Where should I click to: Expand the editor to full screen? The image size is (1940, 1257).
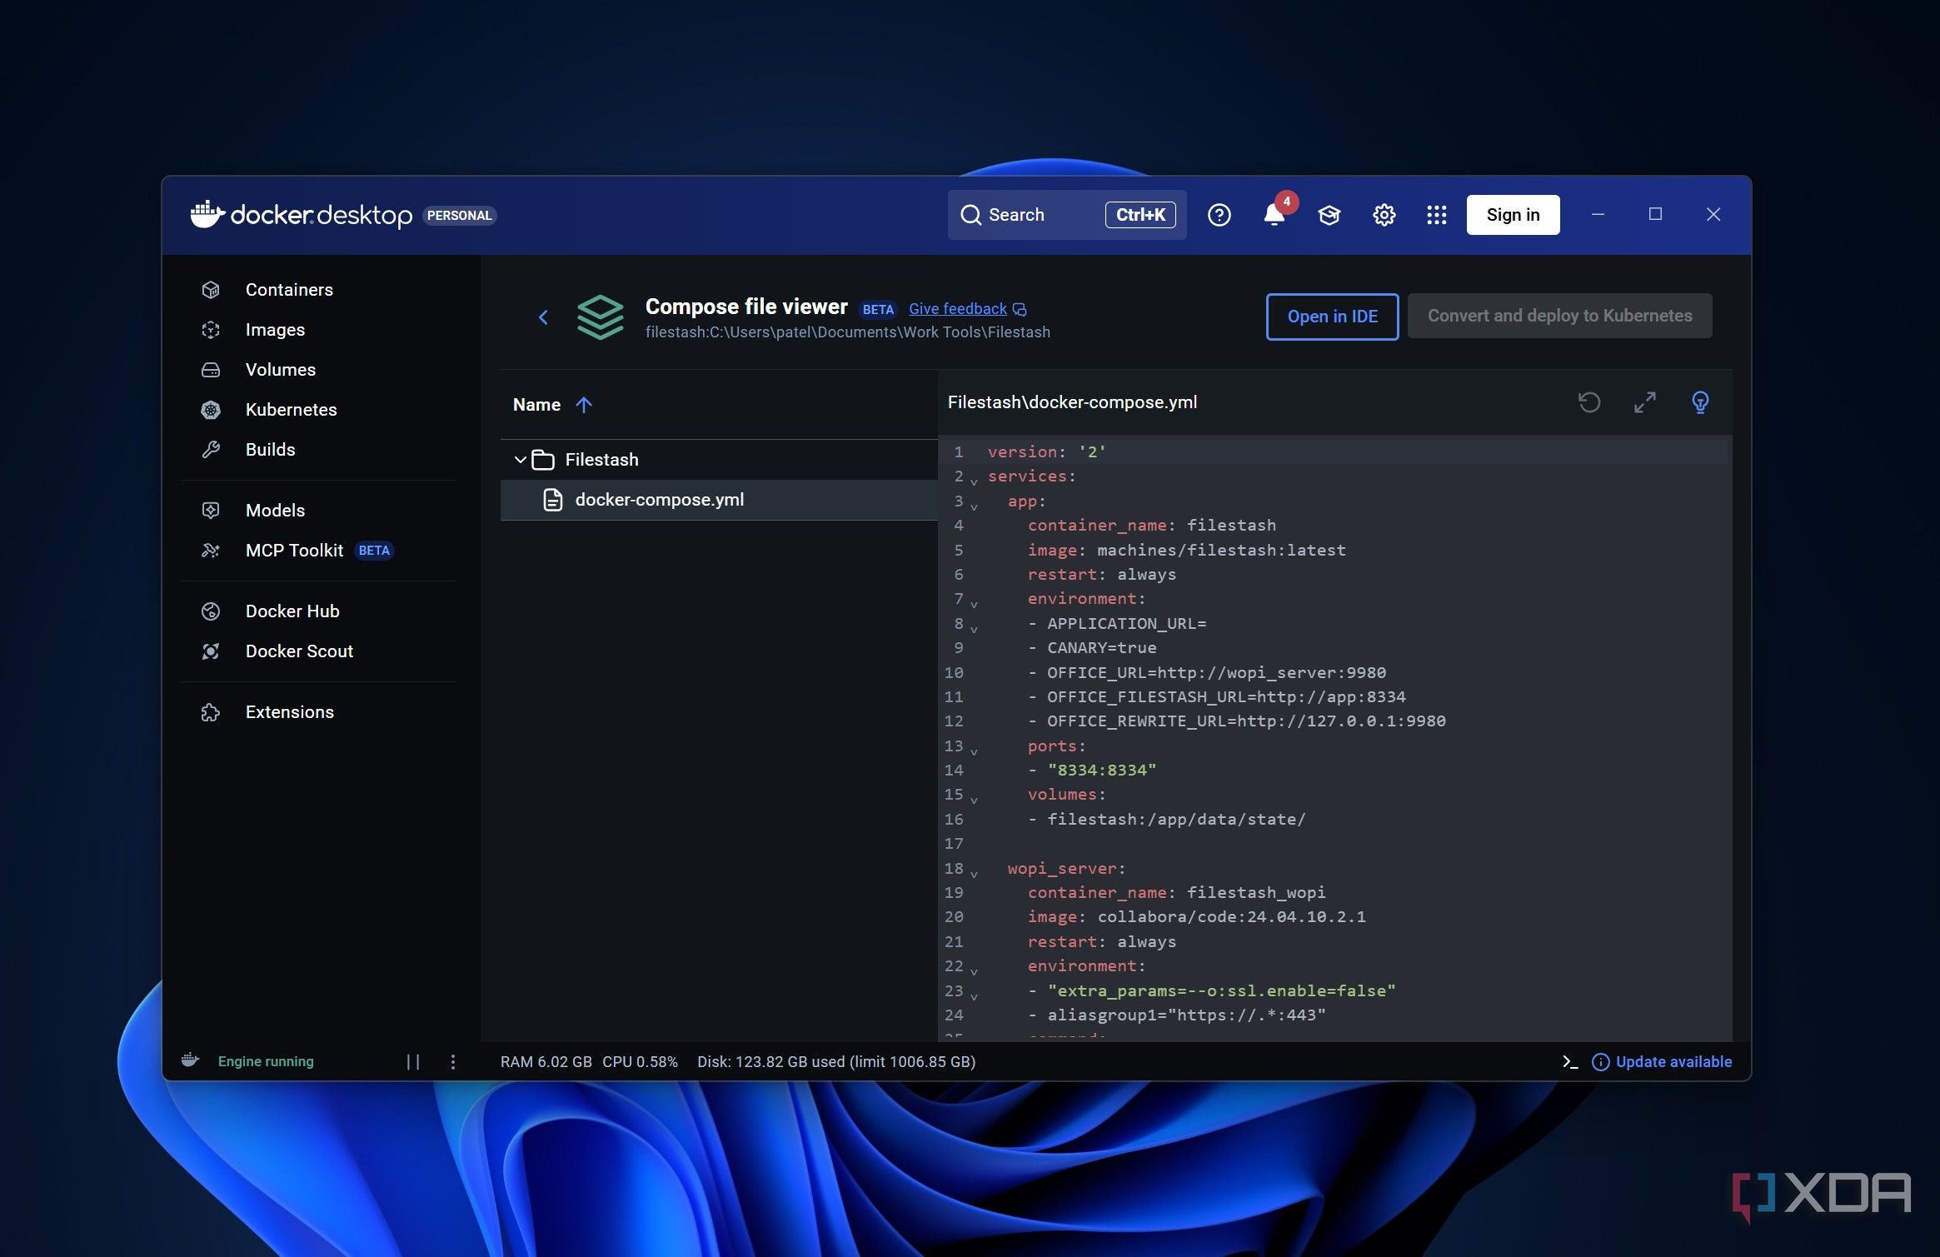[x=1644, y=402]
